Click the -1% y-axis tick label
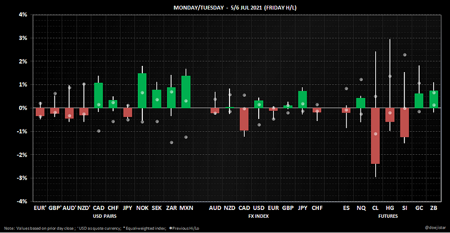The height and width of the screenshot is (233, 450). (x=22, y=131)
